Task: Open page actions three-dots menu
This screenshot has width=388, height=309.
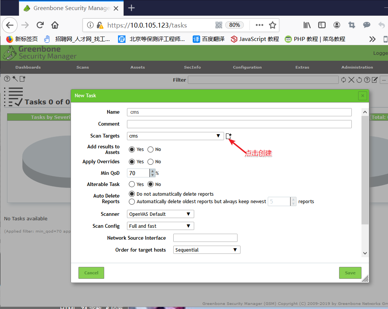Action: pos(259,25)
